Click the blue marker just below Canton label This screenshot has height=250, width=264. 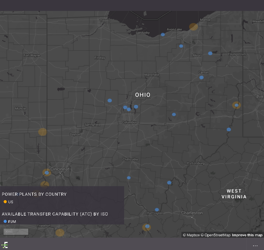pyautogui.click(x=201, y=78)
